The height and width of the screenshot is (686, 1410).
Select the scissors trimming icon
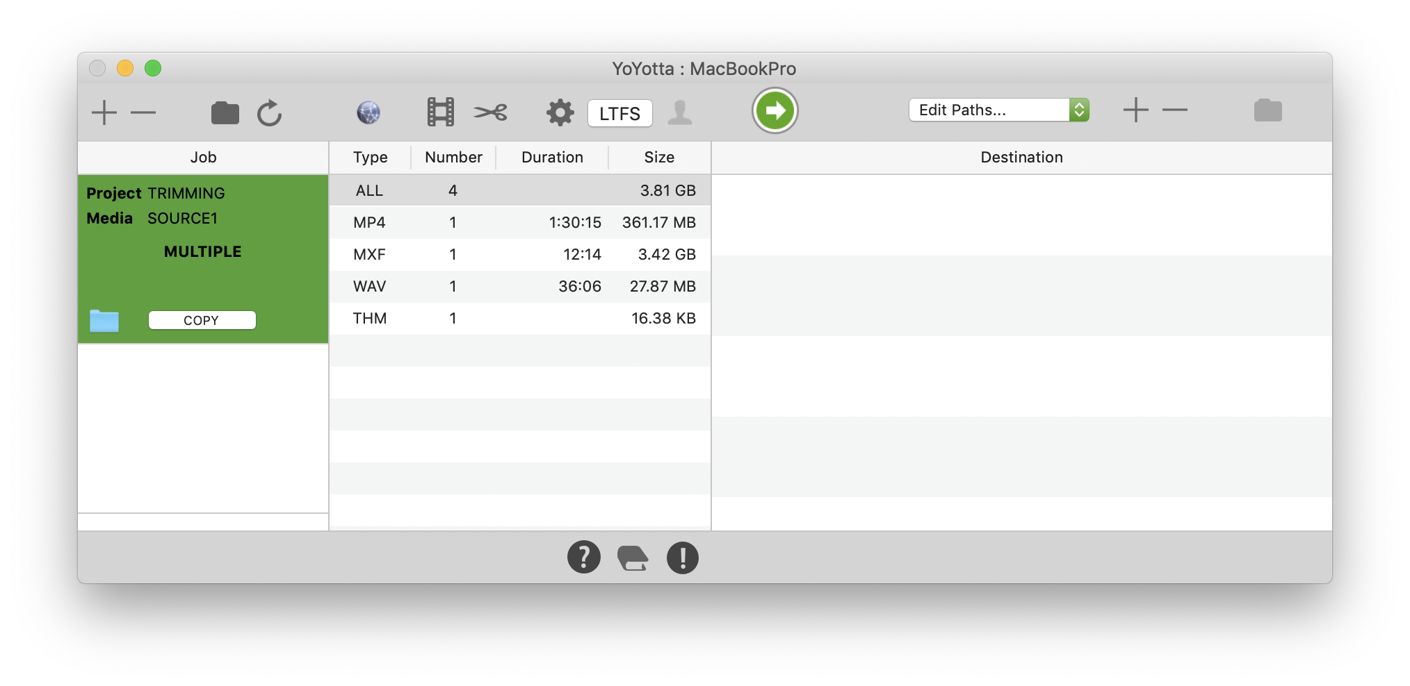(491, 112)
